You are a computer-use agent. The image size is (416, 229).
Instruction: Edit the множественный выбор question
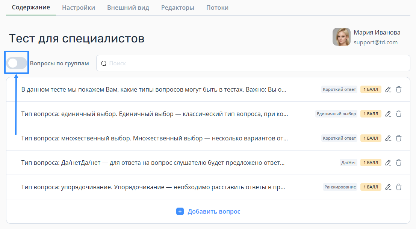point(388,138)
